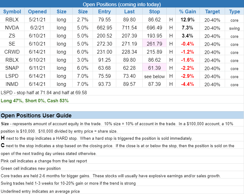Click last price 62.28
The height and width of the screenshot is (194, 244).
(129, 68)
